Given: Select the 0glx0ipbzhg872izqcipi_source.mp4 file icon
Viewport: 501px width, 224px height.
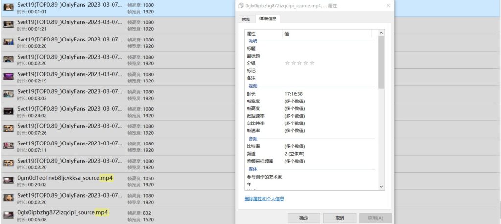Looking at the screenshot, I should 8,215.
